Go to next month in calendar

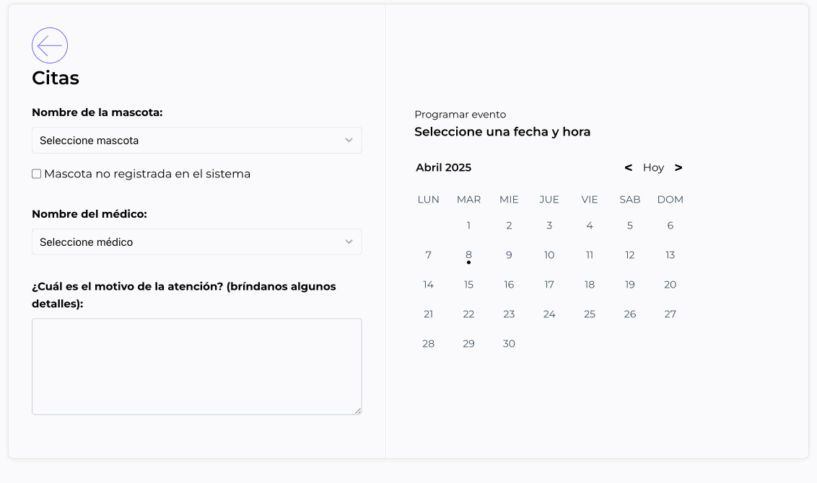pyautogui.click(x=678, y=167)
